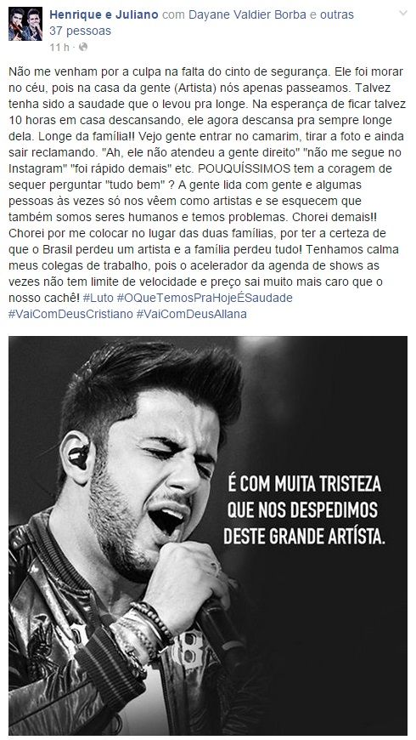The width and height of the screenshot is (416, 740).
Task: Click the 'É com muita tristeza' caption text
Action: pos(304,509)
